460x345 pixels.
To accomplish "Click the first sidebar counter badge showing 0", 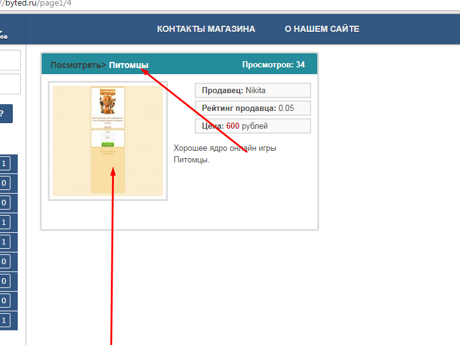I will click(4, 183).
